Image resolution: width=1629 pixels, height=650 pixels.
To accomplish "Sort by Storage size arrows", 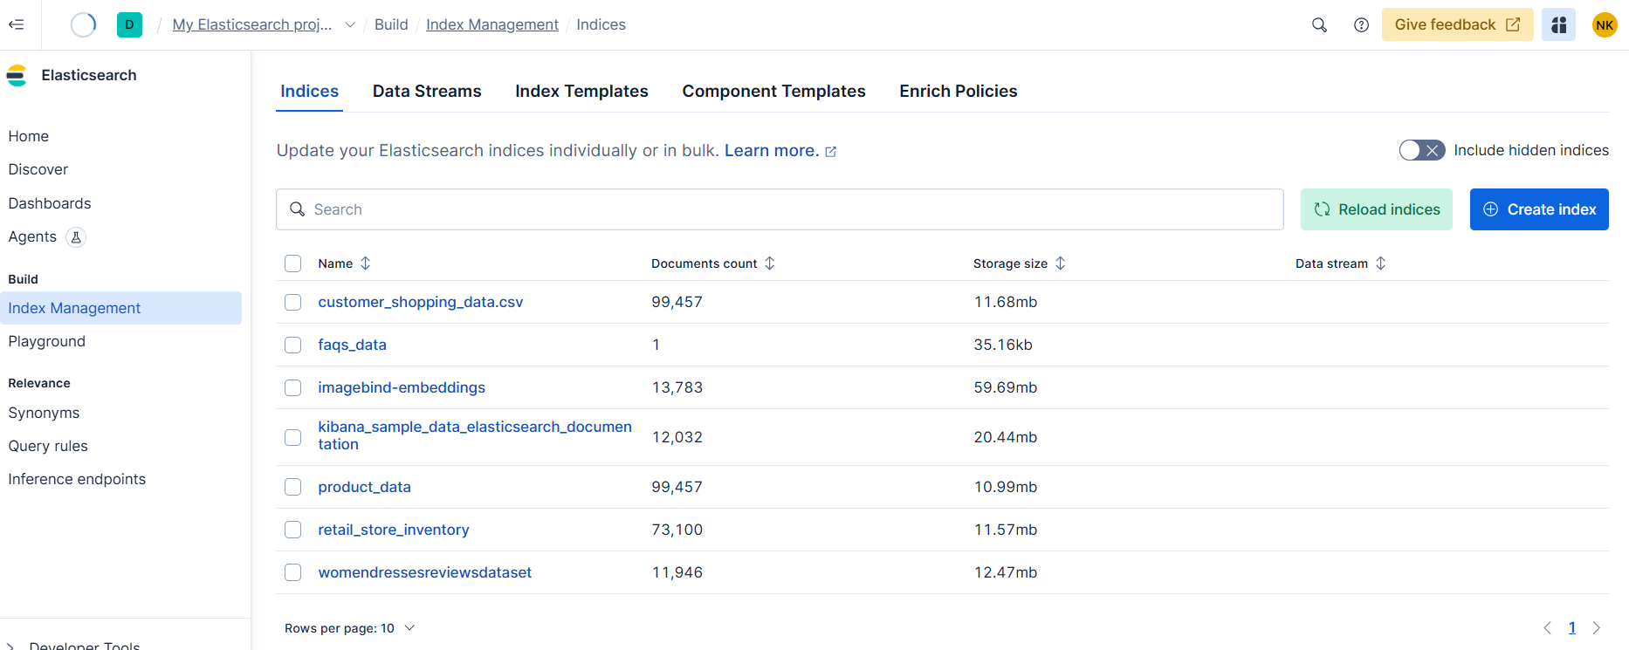I will coord(1060,263).
